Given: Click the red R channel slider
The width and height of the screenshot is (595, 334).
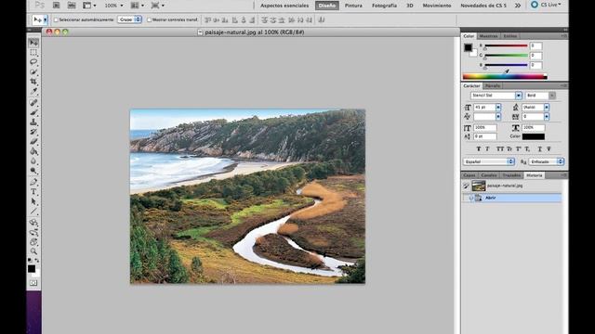Looking at the screenshot, I should tap(506, 45).
